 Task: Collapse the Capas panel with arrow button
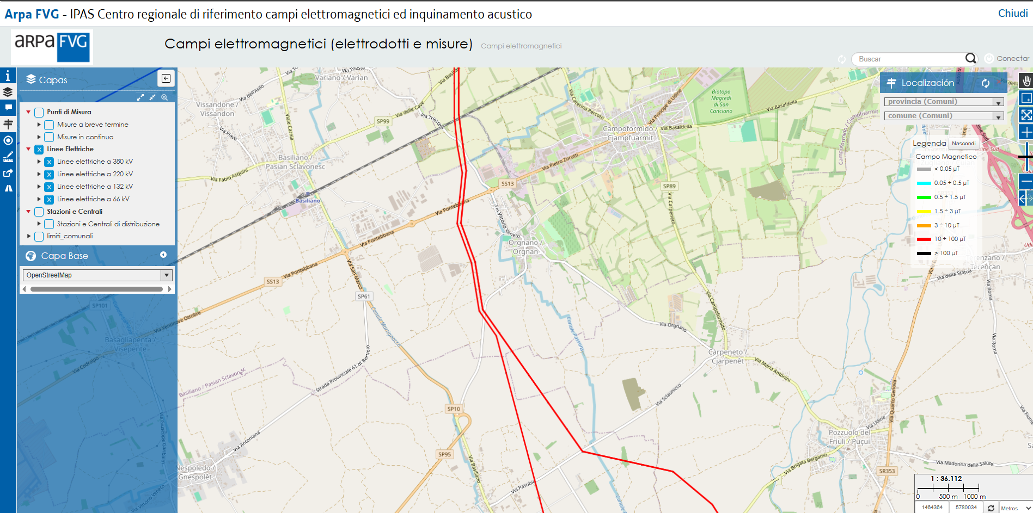[166, 78]
